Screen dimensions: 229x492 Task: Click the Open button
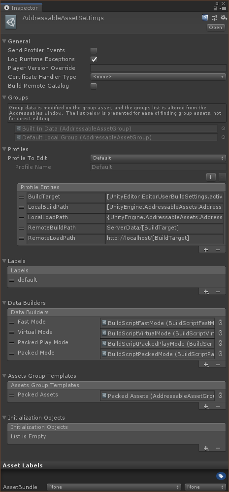pos(216,27)
